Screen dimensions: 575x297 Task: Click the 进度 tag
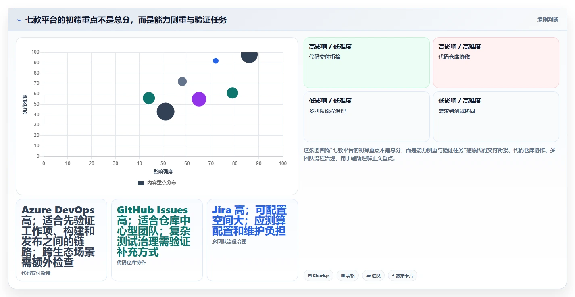click(373, 276)
